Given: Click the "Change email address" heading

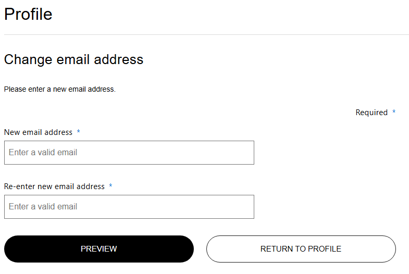Looking at the screenshot, I should (73, 59).
